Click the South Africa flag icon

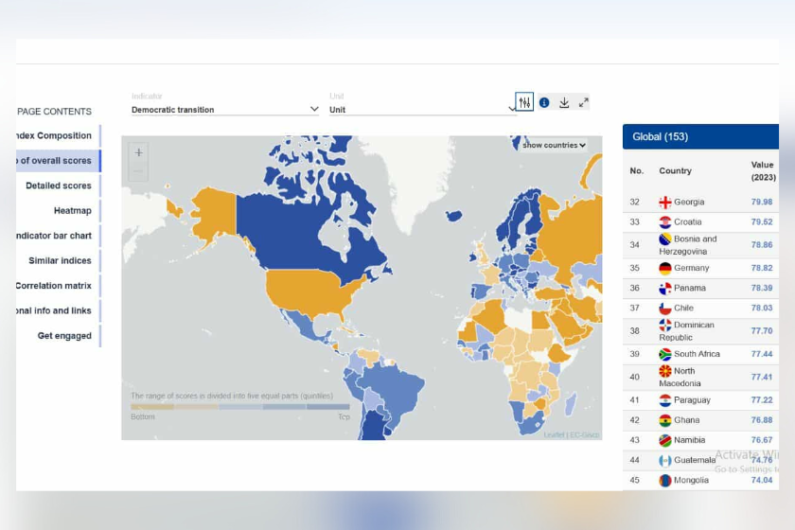(x=665, y=354)
